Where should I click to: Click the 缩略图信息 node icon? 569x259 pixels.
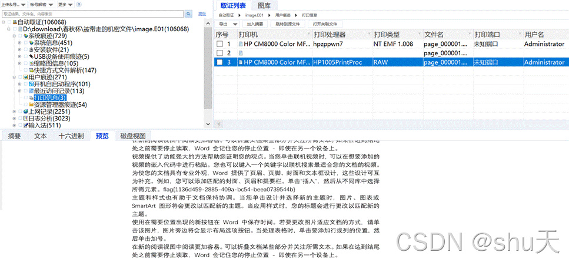coord(31,63)
